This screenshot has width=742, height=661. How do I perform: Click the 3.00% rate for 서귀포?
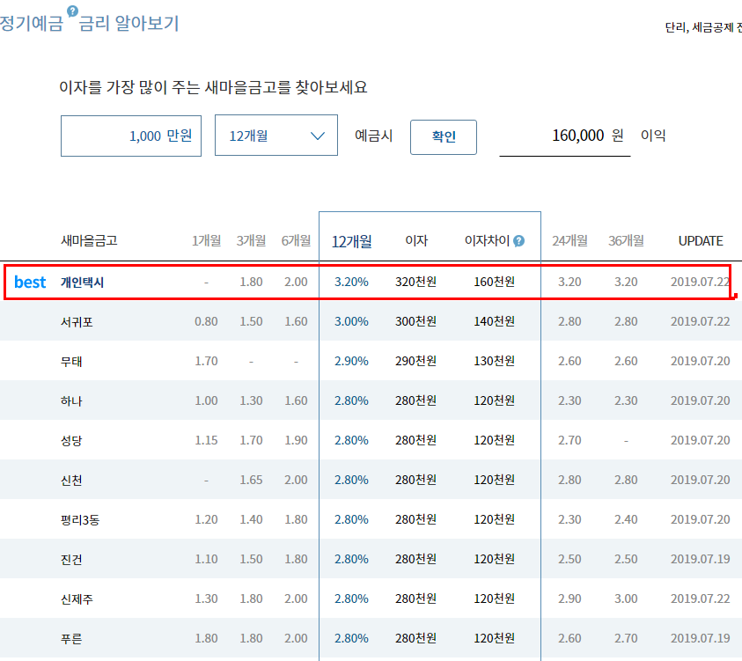(351, 322)
